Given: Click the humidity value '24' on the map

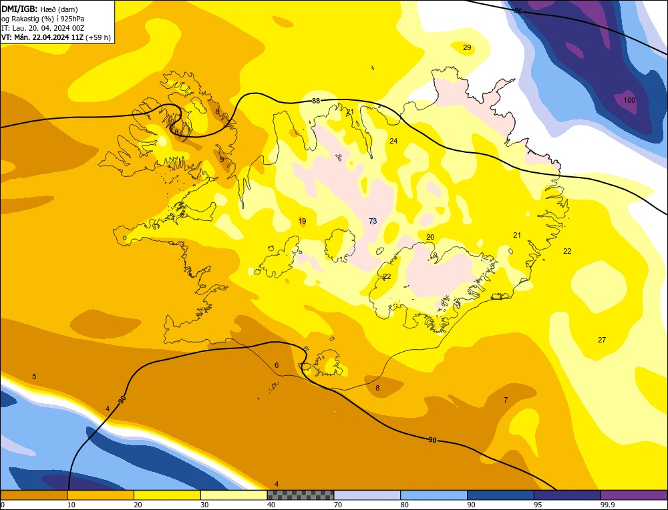Looking at the screenshot, I should pyautogui.click(x=393, y=141).
